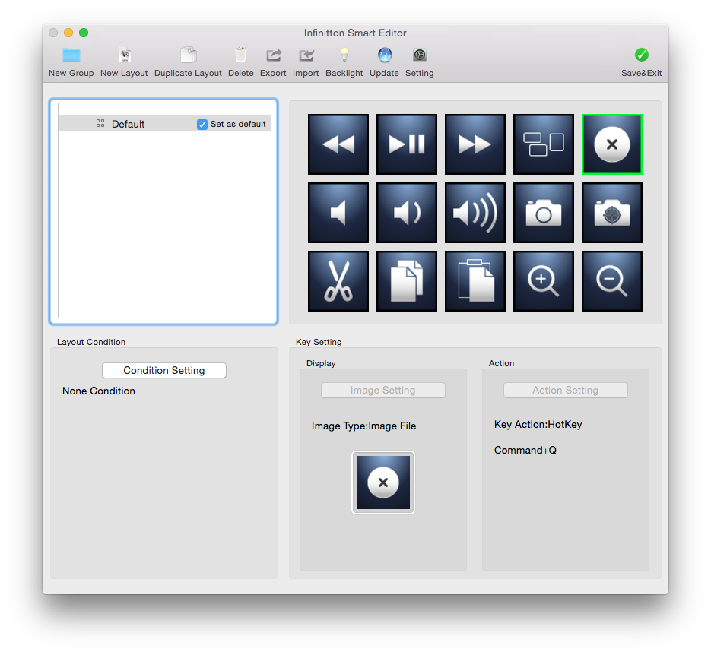Click the New Layout toolbar item
The height and width of the screenshot is (655, 711).
(x=124, y=62)
